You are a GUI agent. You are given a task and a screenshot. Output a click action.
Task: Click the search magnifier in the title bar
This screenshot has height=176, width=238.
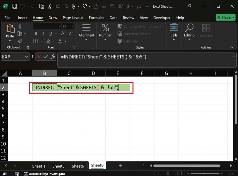189,6
